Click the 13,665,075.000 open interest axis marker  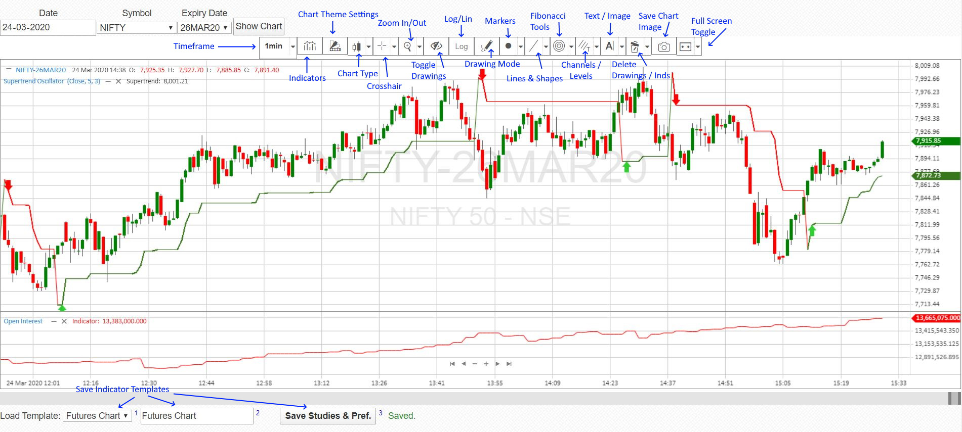(x=935, y=318)
